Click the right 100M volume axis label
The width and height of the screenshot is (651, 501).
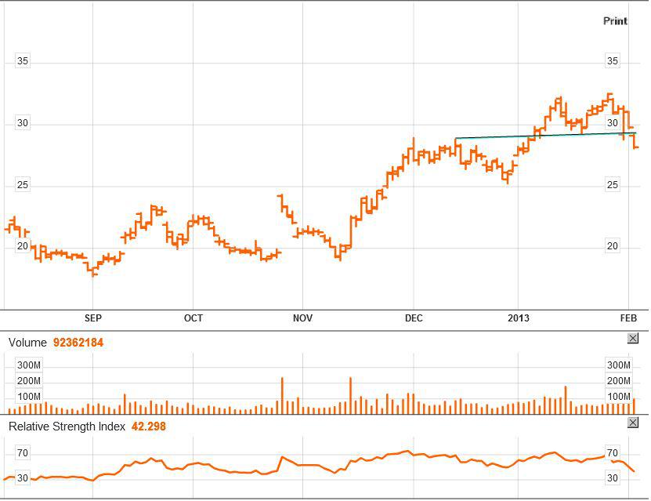click(x=619, y=397)
